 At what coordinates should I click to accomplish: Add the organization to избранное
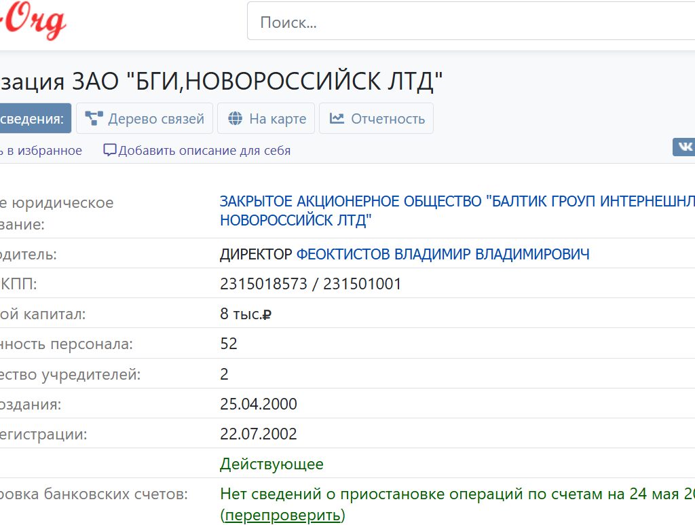(41, 151)
